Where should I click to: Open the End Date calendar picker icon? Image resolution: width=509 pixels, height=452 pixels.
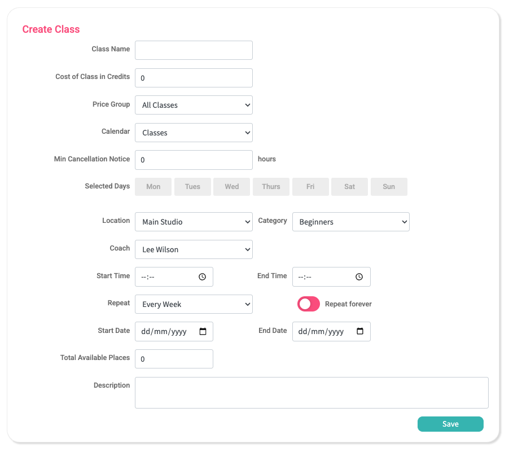[x=360, y=332]
